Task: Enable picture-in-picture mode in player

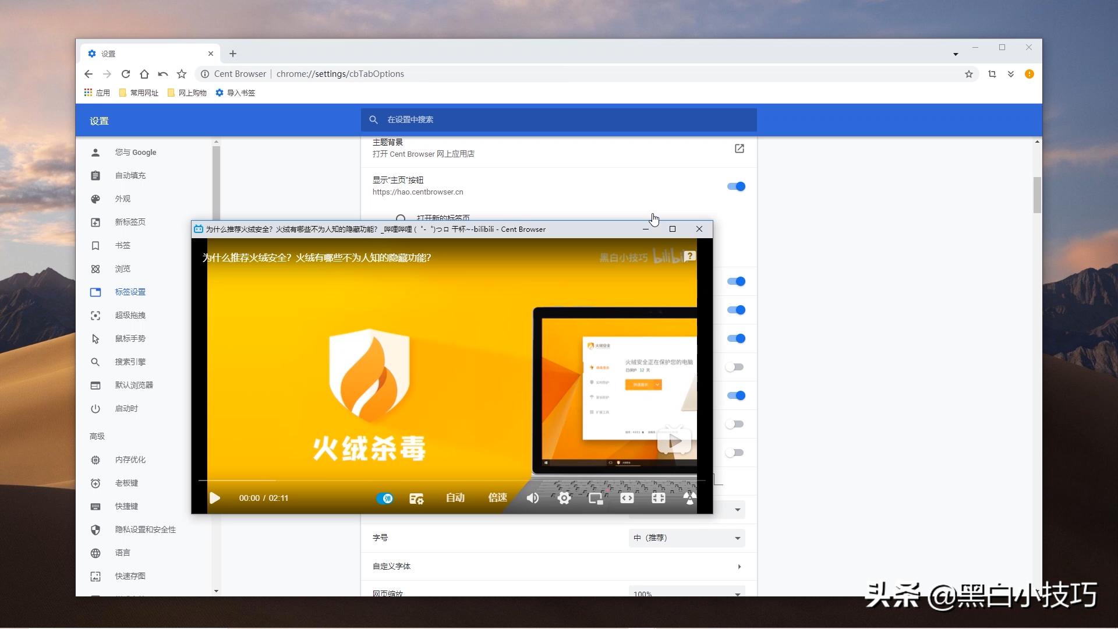Action: (595, 498)
